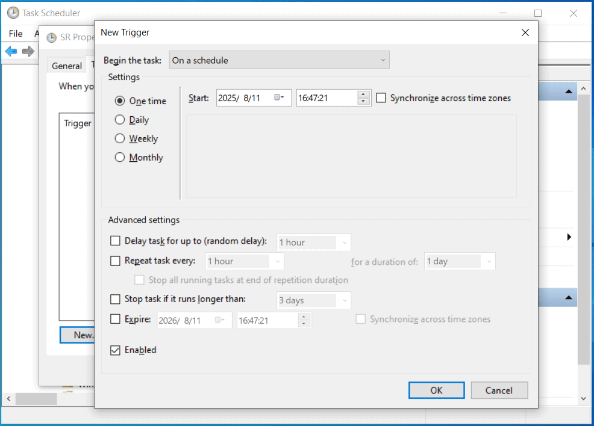Select the Daily schedule option

(120, 120)
